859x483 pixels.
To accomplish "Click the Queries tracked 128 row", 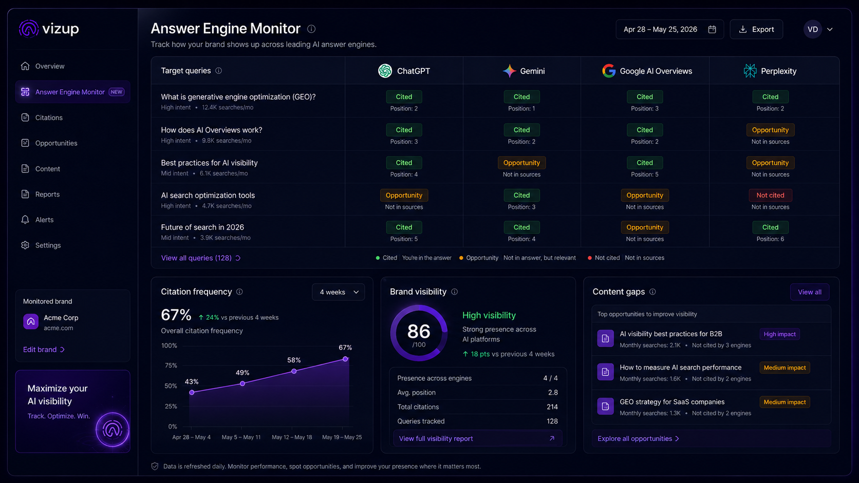I will click(x=477, y=421).
